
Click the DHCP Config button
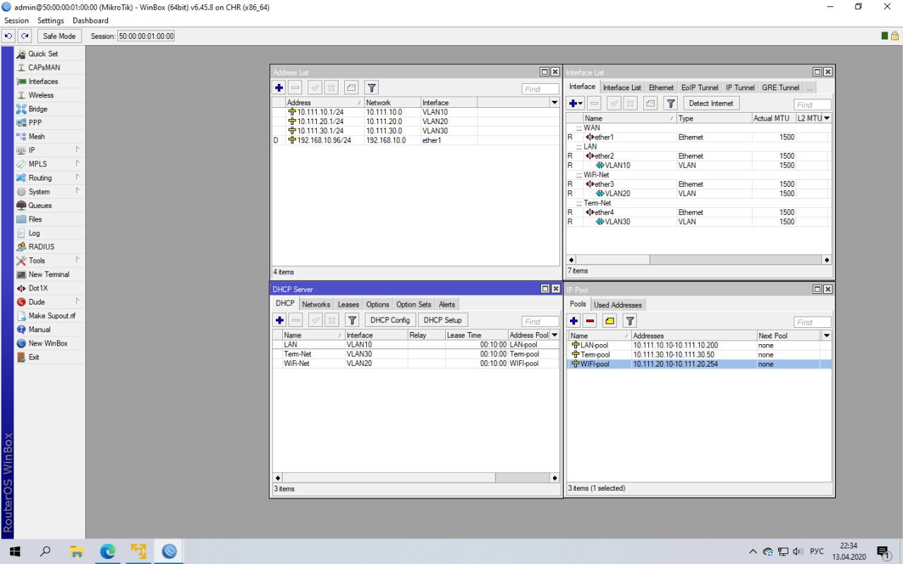390,320
